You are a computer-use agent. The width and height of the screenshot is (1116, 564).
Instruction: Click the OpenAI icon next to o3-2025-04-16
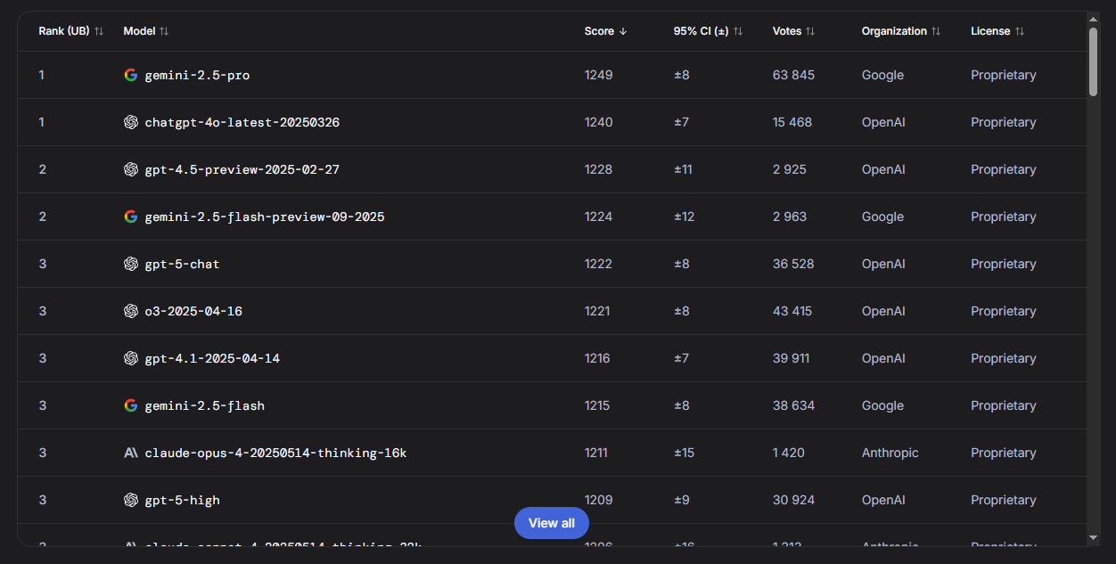(x=131, y=311)
